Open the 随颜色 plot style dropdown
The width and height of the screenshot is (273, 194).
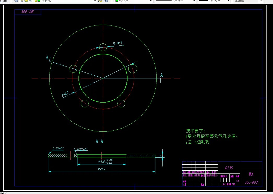pos(261,1)
